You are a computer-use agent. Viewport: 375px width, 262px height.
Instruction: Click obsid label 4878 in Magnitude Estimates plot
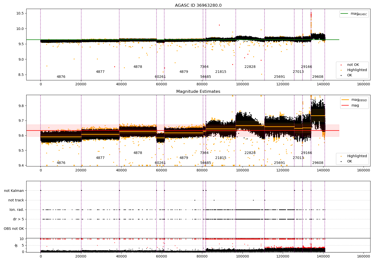(138, 153)
